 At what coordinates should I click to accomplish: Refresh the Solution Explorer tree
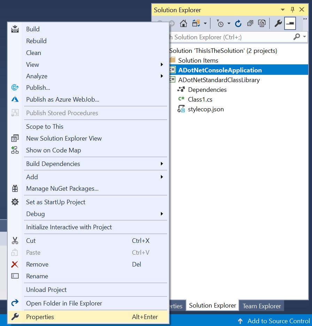pyautogui.click(x=238, y=23)
